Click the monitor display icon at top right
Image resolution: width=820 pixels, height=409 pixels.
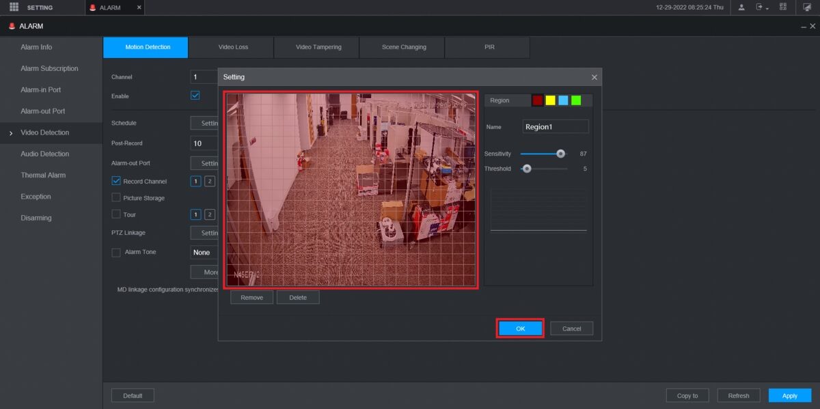[x=807, y=8]
